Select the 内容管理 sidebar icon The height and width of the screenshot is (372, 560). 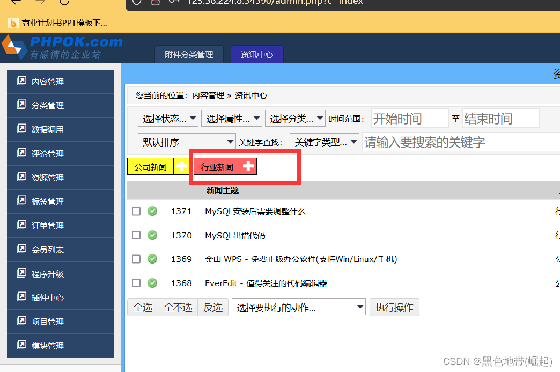[x=21, y=81]
